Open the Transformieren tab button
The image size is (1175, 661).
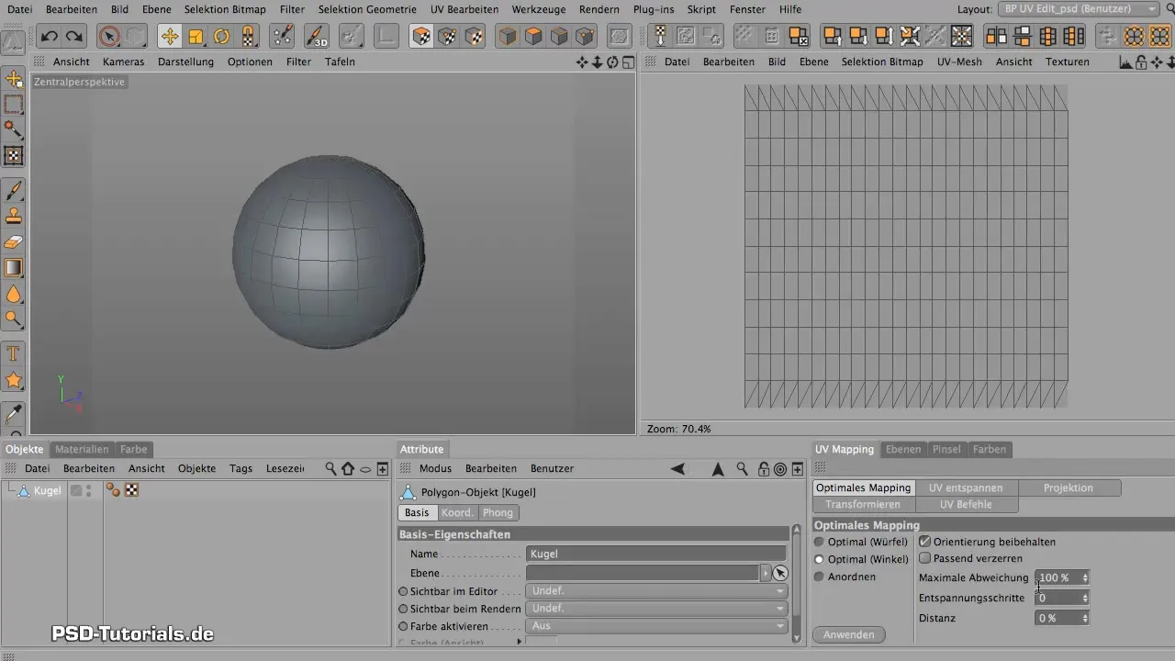[863, 504]
